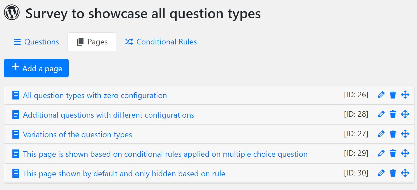Open 'This page shown by default' link
The image size is (417, 190).
tap(124, 174)
